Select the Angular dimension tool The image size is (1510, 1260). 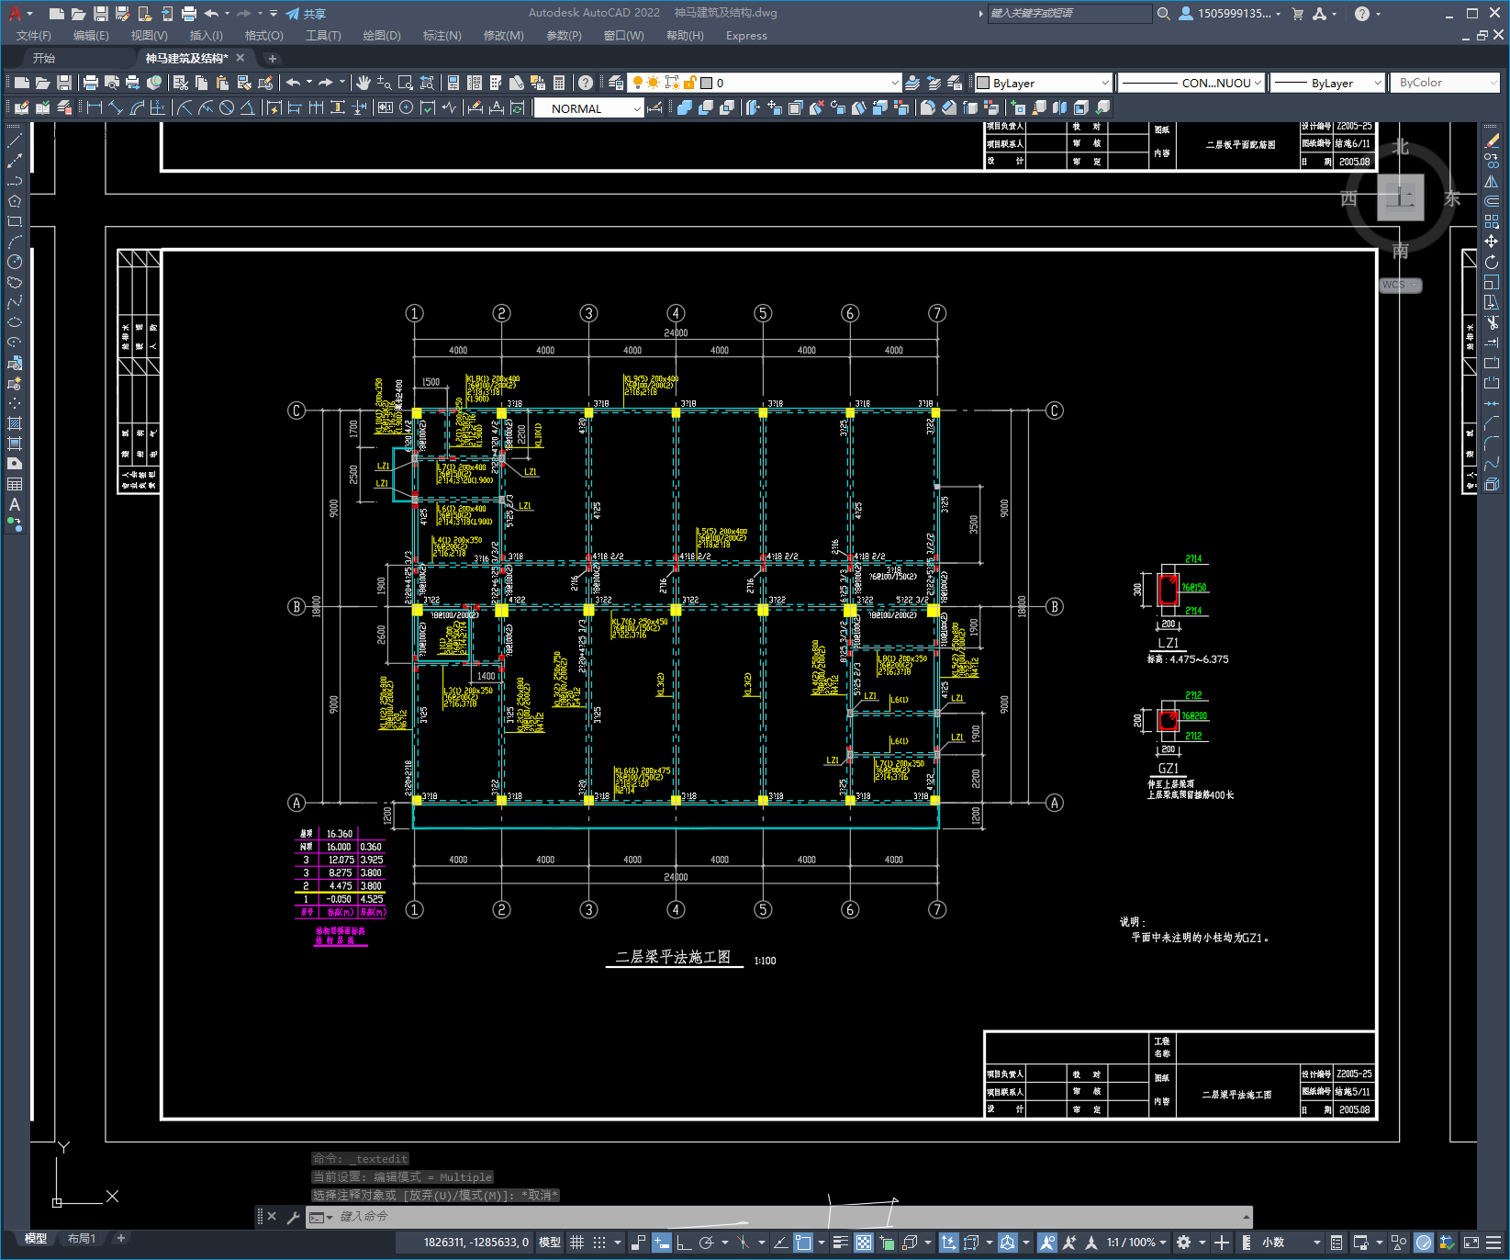[x=247, y=107]
